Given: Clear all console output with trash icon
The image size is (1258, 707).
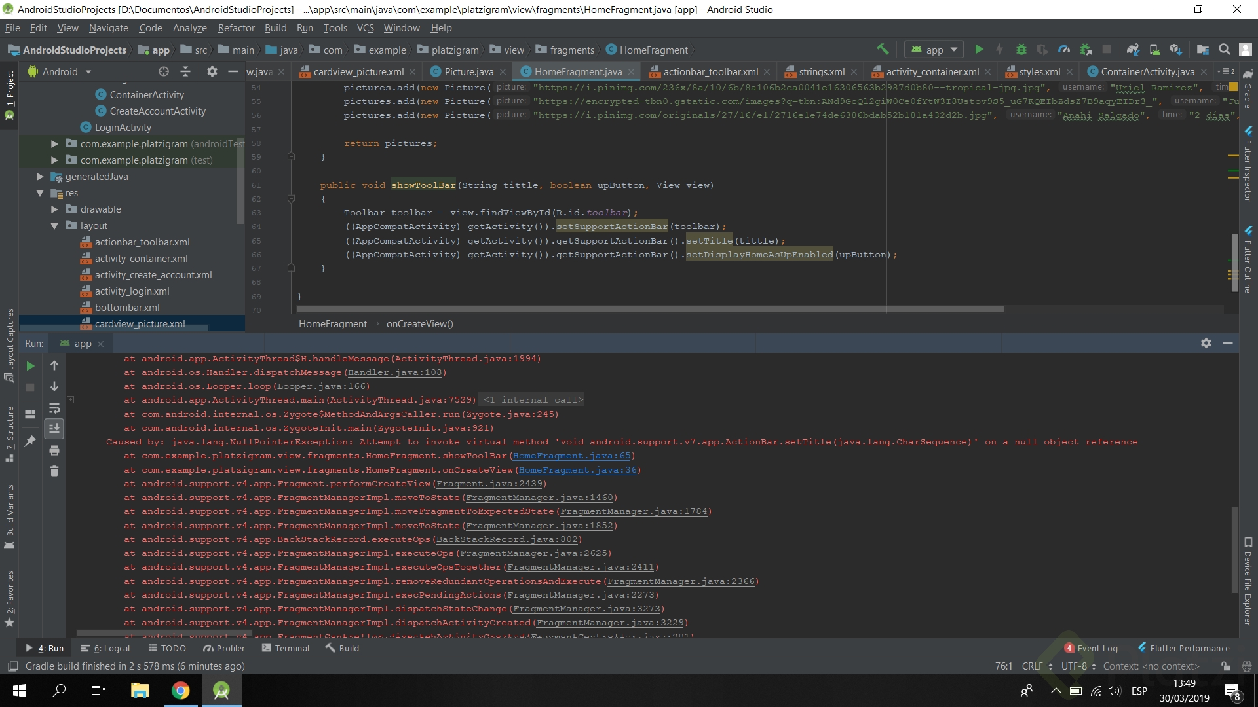Looking at the screenshot, I should (x=54, y=471).
